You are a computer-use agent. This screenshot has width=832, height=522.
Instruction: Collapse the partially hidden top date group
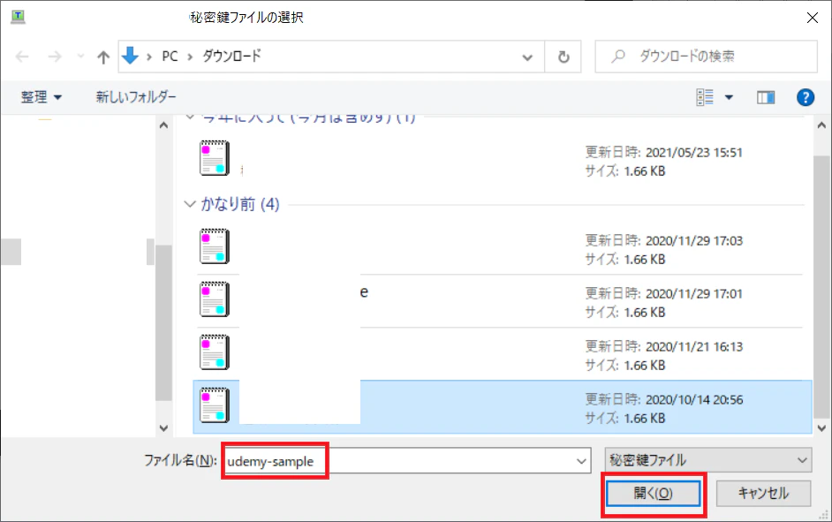pyautogui.click(x=189, y=117)
